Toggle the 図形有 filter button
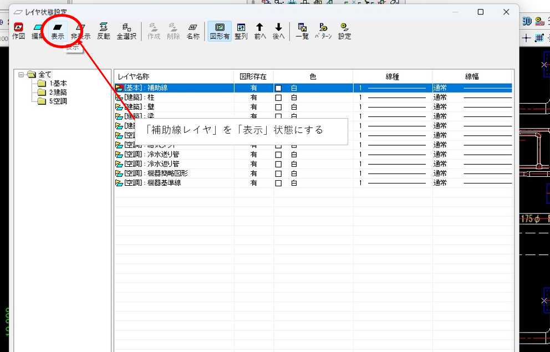This screenshot has height=352, width=550. pos(220,31)
